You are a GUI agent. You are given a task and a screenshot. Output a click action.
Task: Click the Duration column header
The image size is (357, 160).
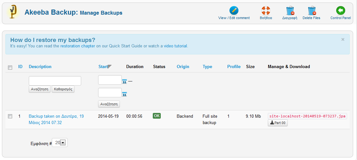(x=135, y=66)
